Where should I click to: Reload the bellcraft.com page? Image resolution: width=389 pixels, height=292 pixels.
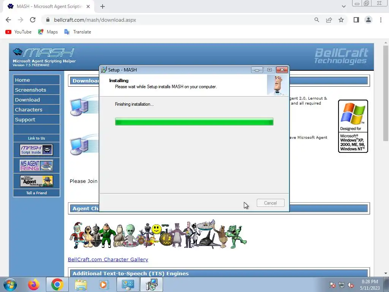point(33,20)
